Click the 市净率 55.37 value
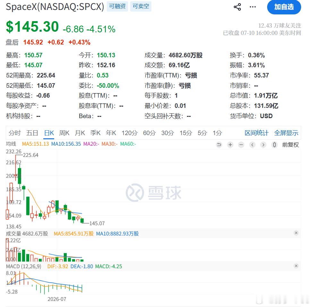The height and width of the screenshot is (307, 313). pos(261,75)
